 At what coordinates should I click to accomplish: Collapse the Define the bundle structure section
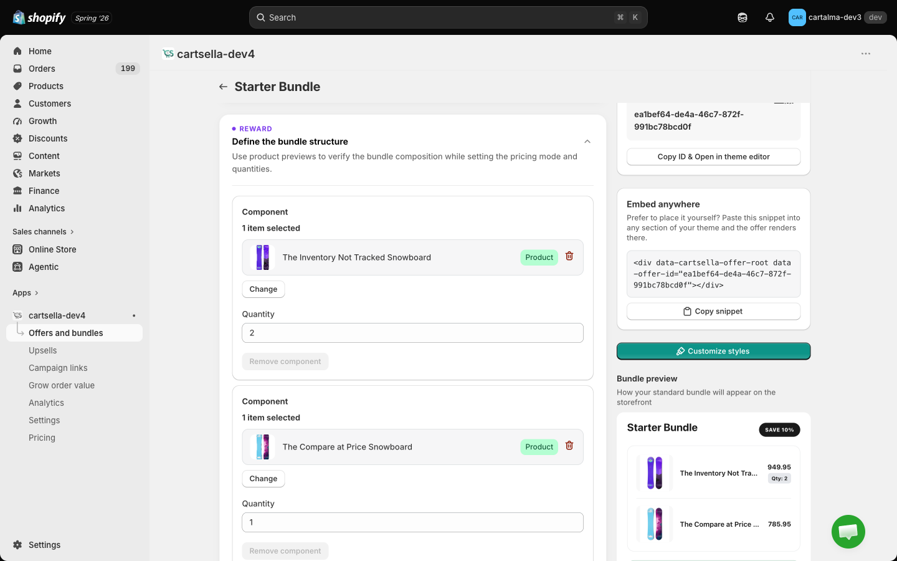587,141
